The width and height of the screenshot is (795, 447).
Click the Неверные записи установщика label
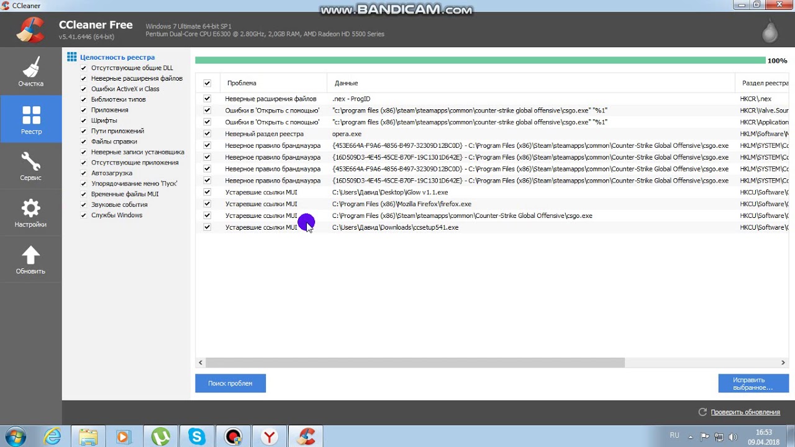click(x=137, y=152)
